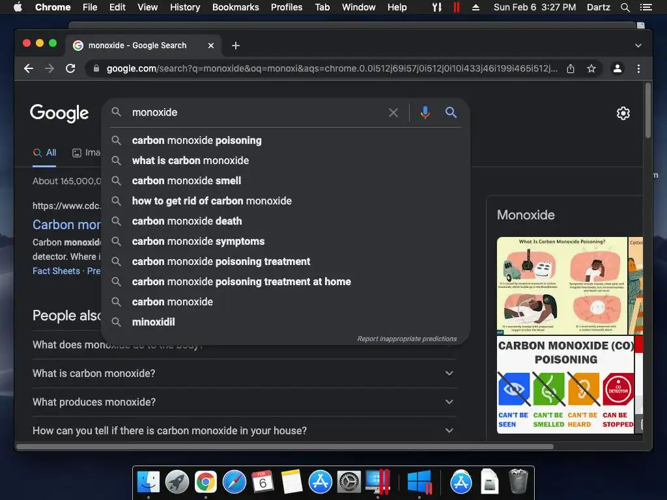Open Notes from the Dock
667x500 pixels.
[x=292, y=482]
